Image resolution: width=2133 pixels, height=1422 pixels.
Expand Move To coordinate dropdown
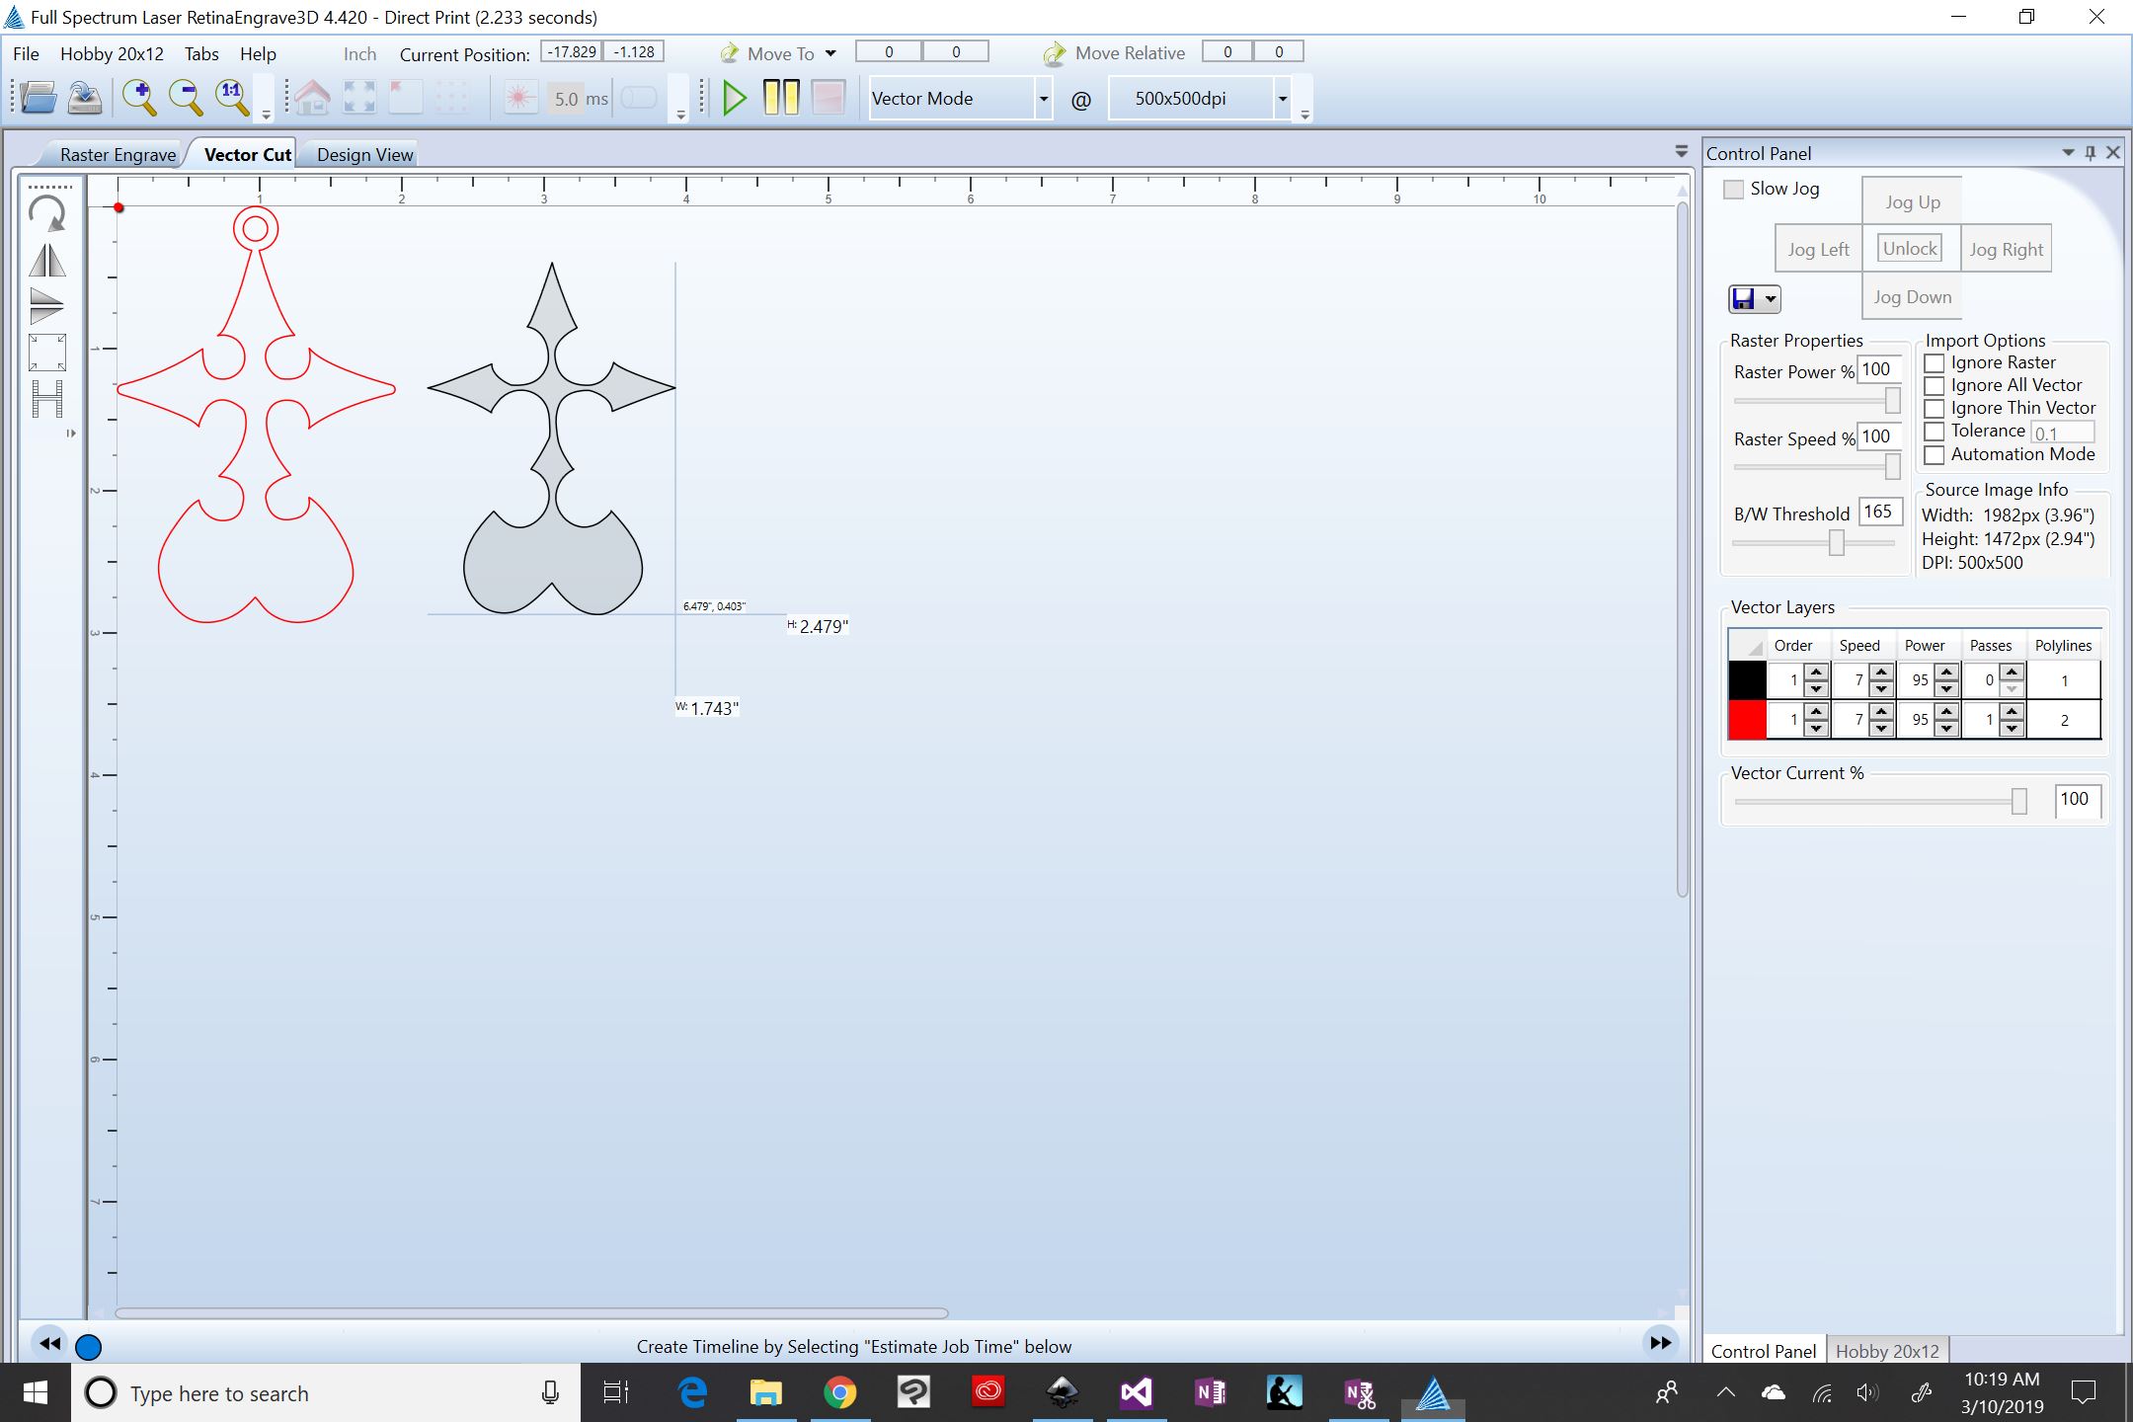coord(831,52)
